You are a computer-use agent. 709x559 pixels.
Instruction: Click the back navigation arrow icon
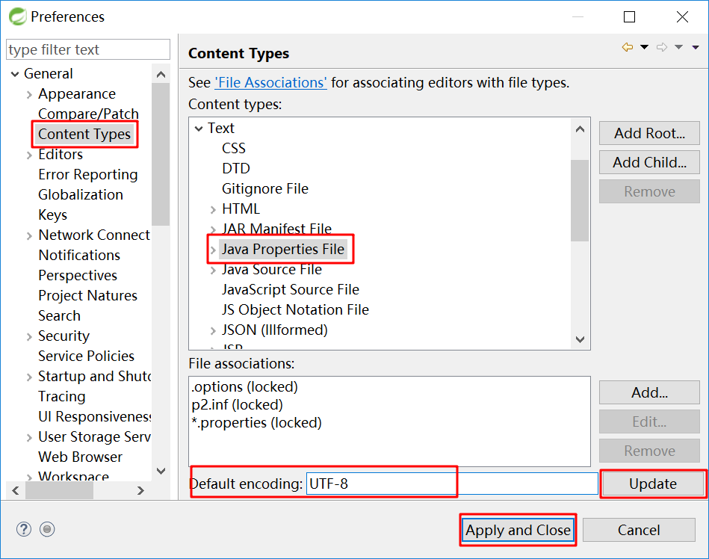point(627,47)
